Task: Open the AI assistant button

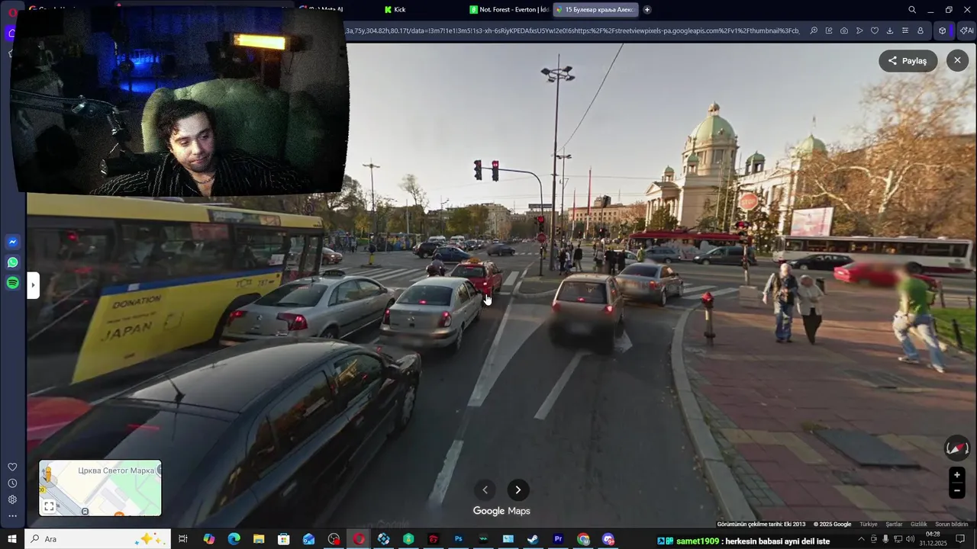Action: 966,30
